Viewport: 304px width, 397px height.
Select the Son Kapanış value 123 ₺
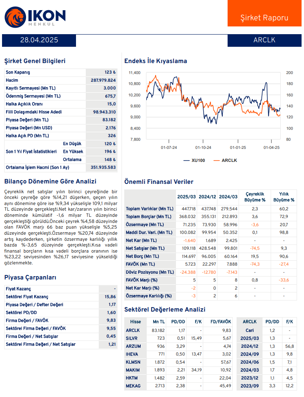coord(110,72)
